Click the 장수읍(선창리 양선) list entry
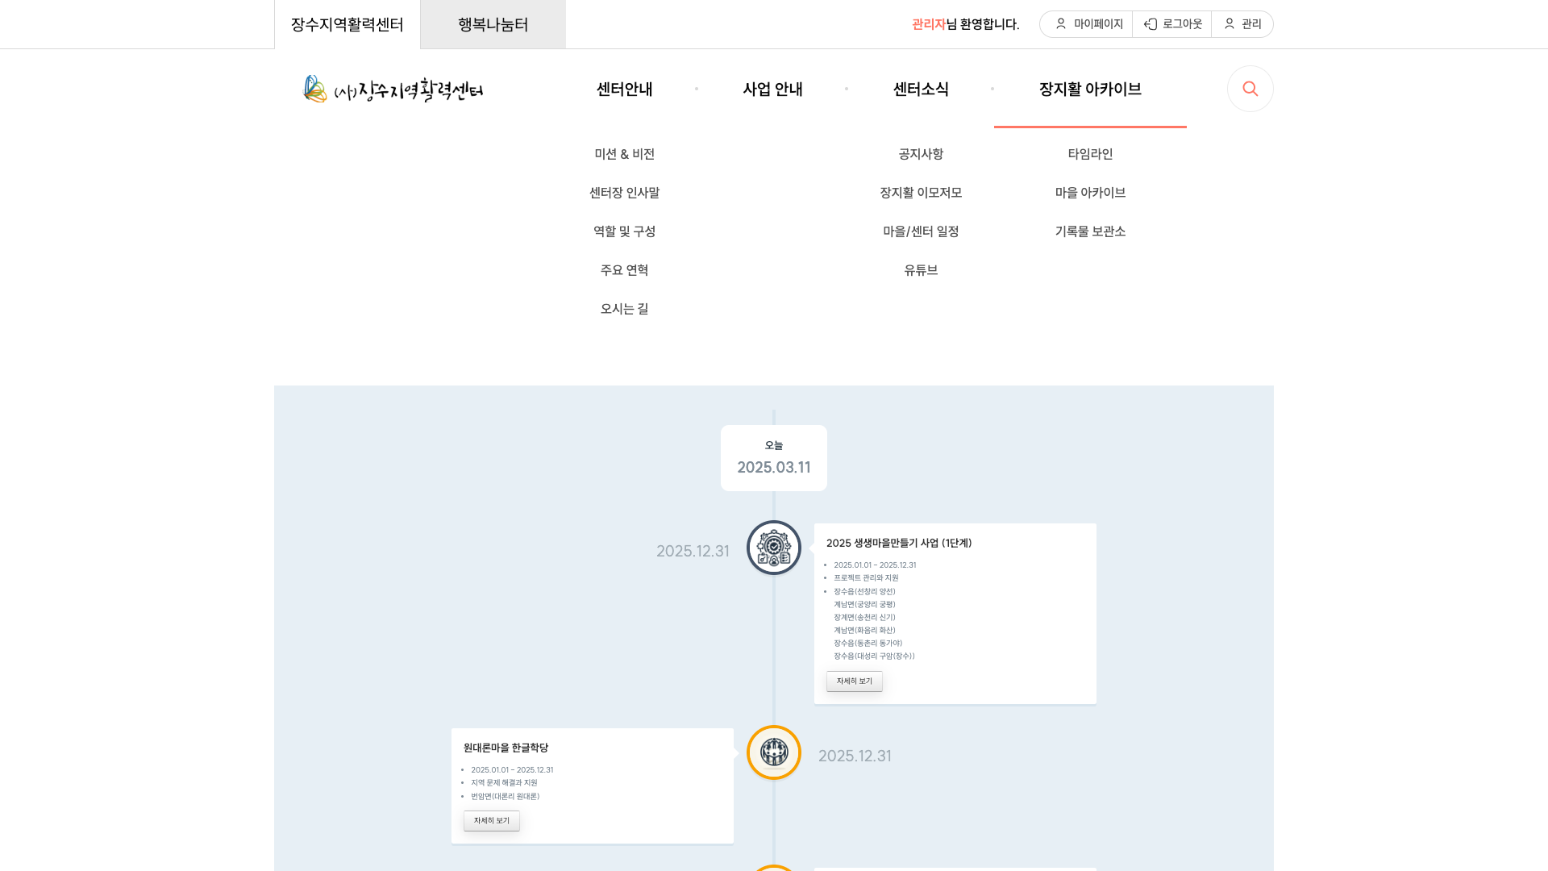Screen dimensions: 1548x871 [x=864, y=592]
